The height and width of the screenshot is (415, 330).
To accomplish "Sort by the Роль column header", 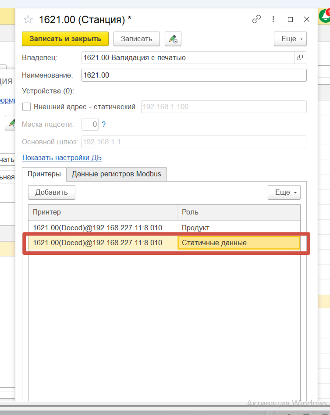I will pyautogui.click(x=239, y=212).
